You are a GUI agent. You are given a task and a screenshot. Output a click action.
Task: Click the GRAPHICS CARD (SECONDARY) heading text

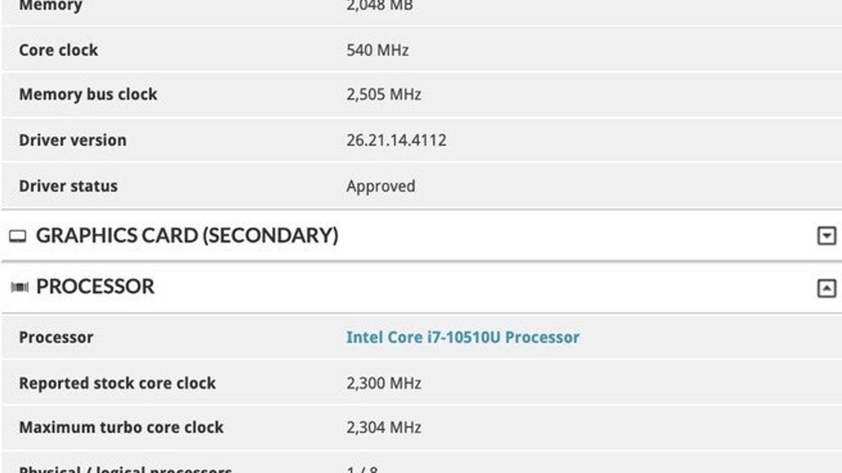pyautogui.click(x=187, y=235)
